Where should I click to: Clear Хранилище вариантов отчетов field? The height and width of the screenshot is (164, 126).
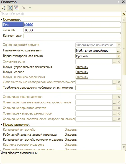point(119,108)
